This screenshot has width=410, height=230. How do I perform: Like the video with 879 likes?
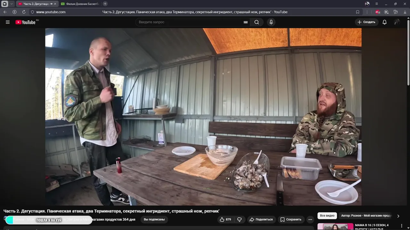pyautogui.click(x=225, y=219)
